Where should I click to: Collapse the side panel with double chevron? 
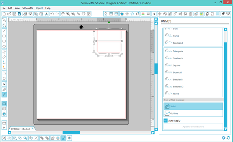tap(156, 19)
